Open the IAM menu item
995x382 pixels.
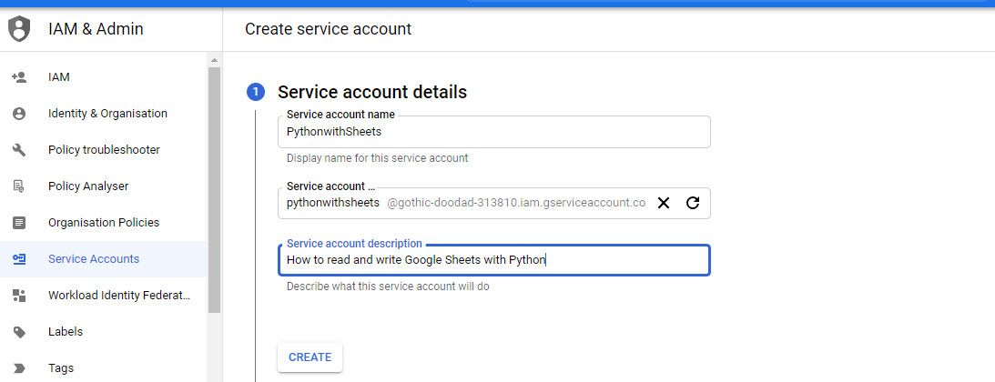[x=59, y=77]
